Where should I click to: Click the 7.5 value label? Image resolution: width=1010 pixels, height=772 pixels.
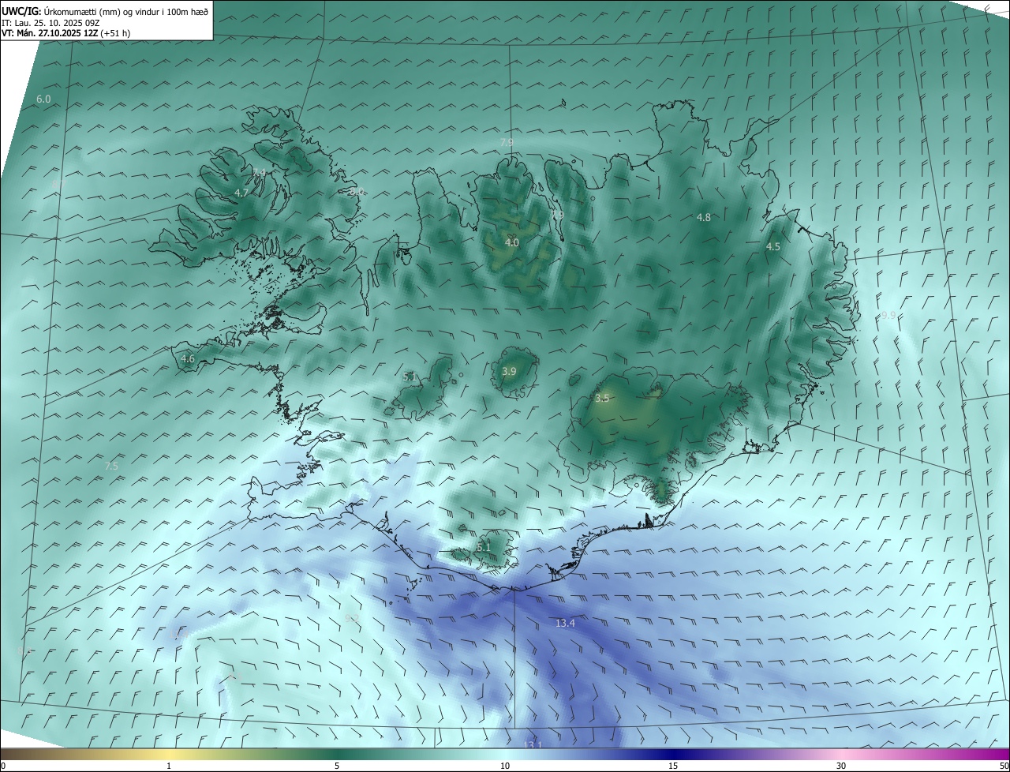(x=111, y=467)
